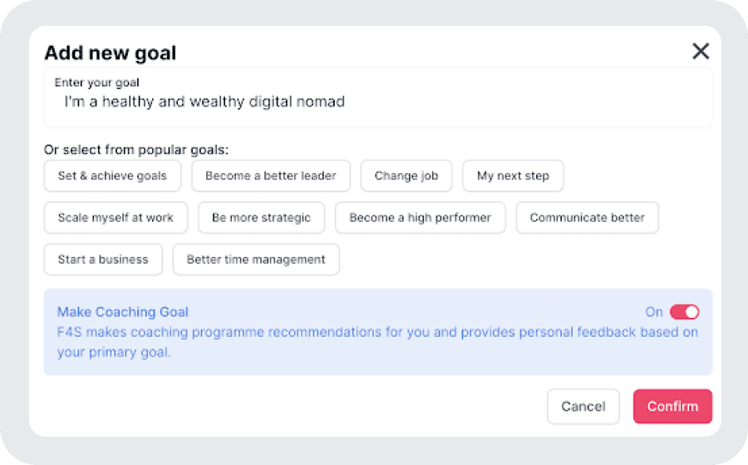The image size is (748, 465).
Task: Select the Set & achieve goals chip
Action: click(112, 176)
